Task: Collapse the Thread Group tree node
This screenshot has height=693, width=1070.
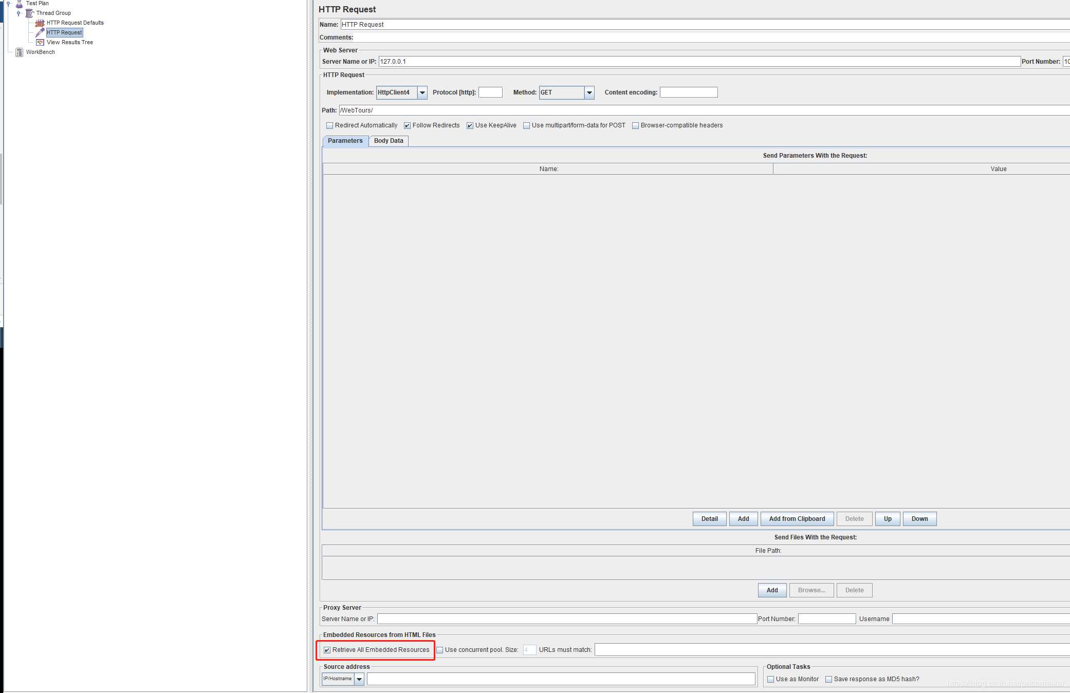Action: pyautogui.click(x=19, y=13)
